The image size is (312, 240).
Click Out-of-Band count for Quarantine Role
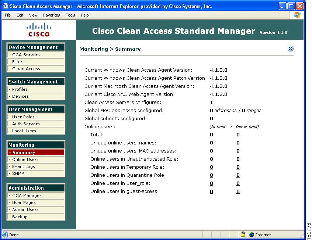click(x=238, y=175)
